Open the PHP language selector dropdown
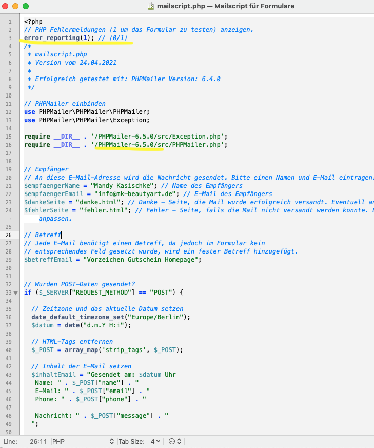This screenshot has height=448, width=374. pyautogui.click(x=82, y=441)
